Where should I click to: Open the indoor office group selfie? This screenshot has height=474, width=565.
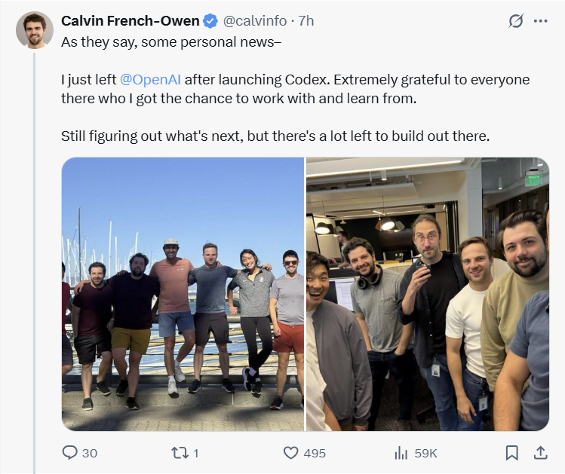428,294
